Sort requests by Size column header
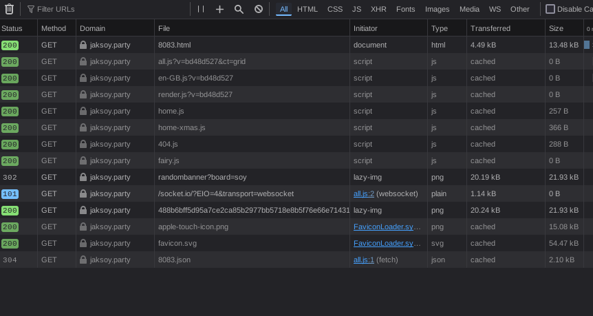Screen dimensions: 593x316 click(x=556, y=28)
